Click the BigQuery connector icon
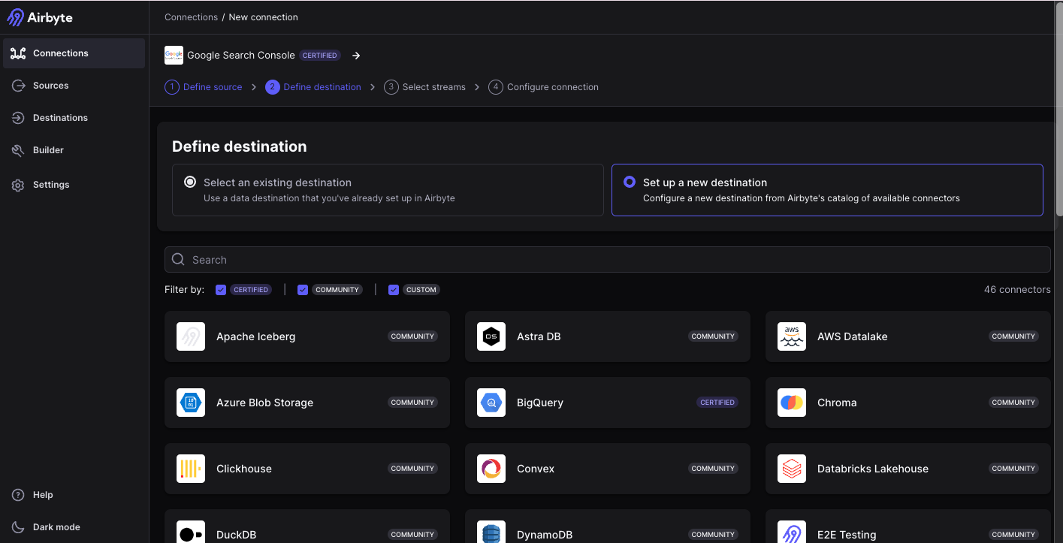This screenshot has width=1063, height=543. tap(491, 403)
